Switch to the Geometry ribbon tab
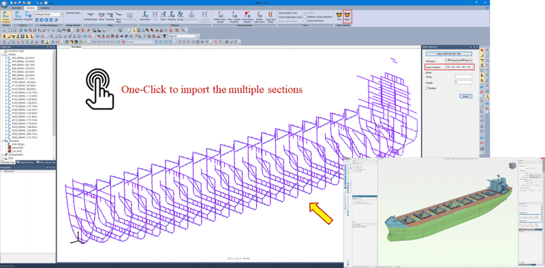Screen dimensions: 545x268 pyautogui.click(x=16, y=7)
